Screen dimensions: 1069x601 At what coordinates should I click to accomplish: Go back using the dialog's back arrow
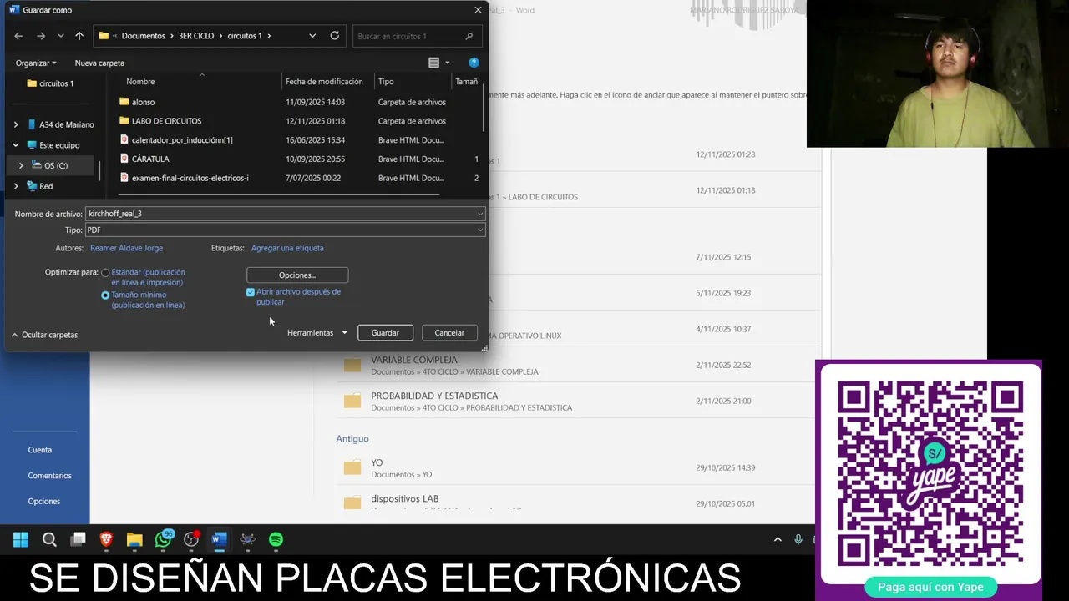(18, 36)
